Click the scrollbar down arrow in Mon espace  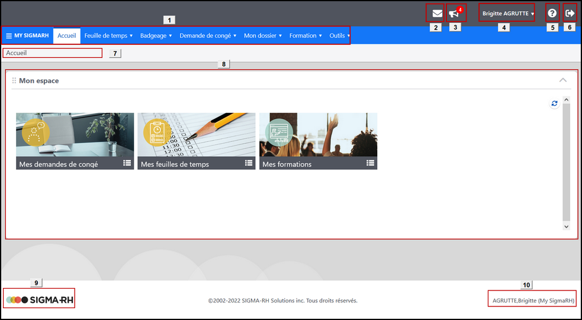click(x=566, y=226)
